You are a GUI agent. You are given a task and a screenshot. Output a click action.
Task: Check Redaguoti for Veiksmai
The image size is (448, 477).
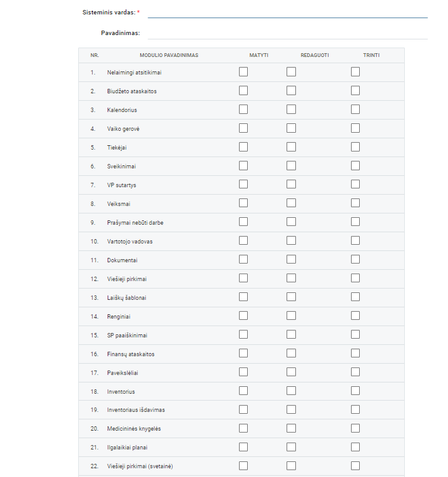click(291, 203)
